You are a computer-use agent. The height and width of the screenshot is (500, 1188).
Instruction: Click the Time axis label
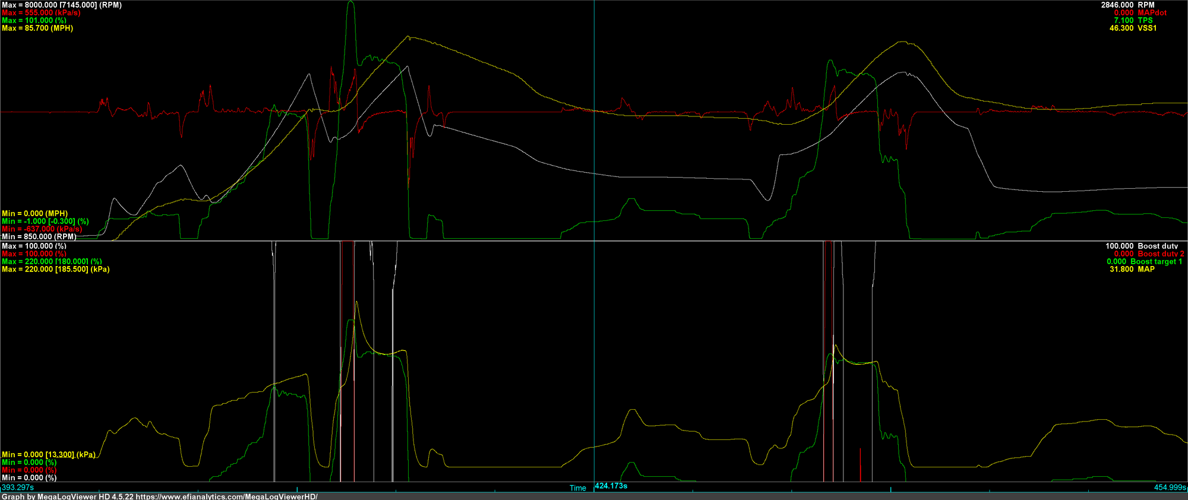pyautogui.click(x=577, y=488)
